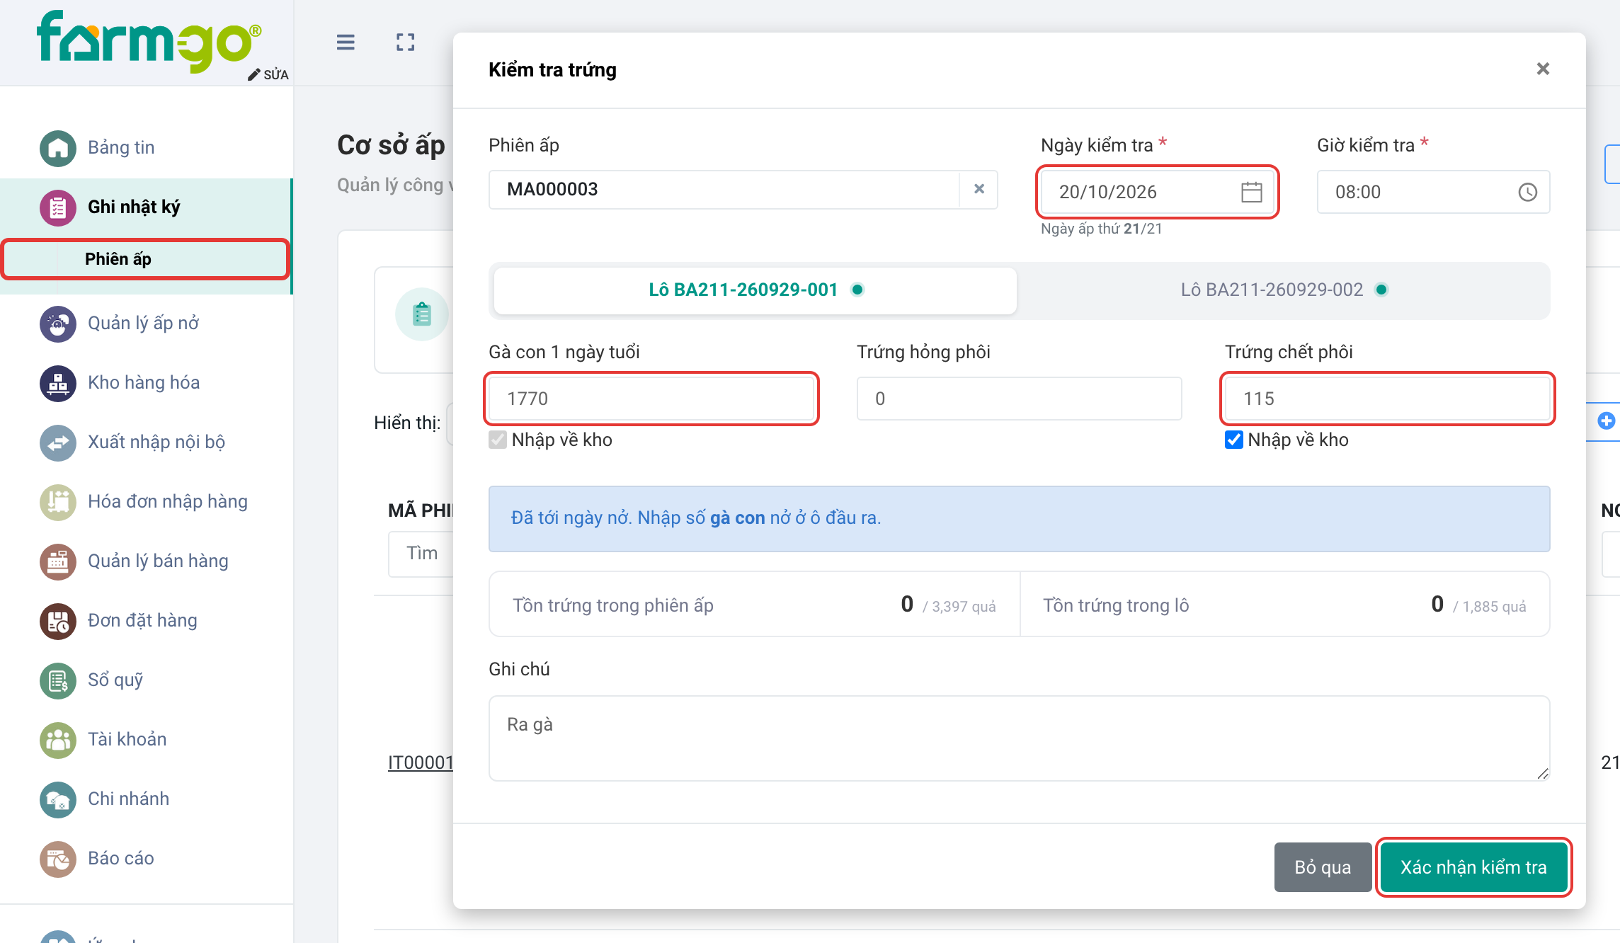Toggle Nhập về kho under Gà con
The width and height of the screenshot is (1620, 943).
(498, 440)
